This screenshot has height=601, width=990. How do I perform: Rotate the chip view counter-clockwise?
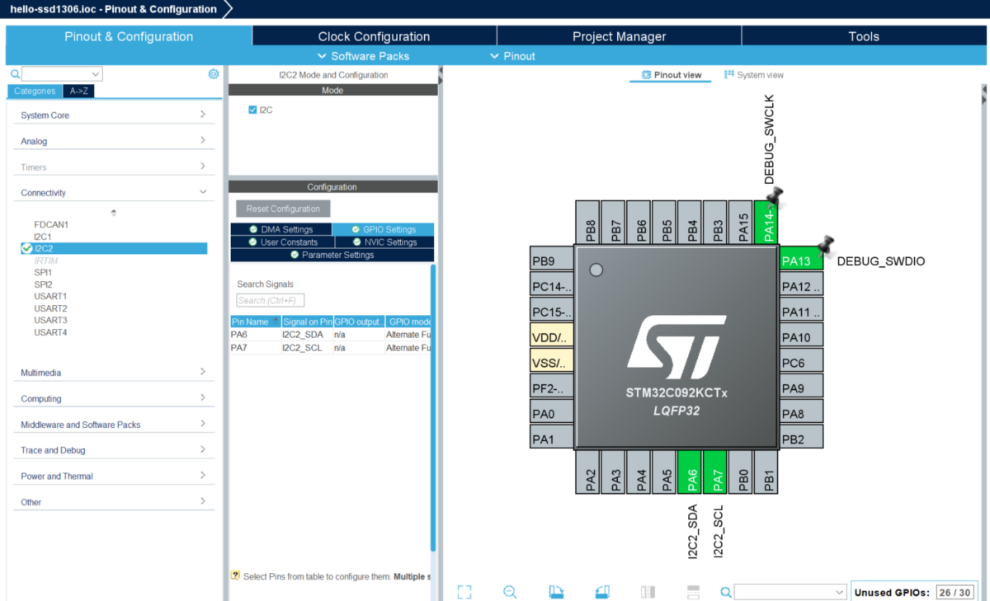pyautogui.click(x=602, y=592)
